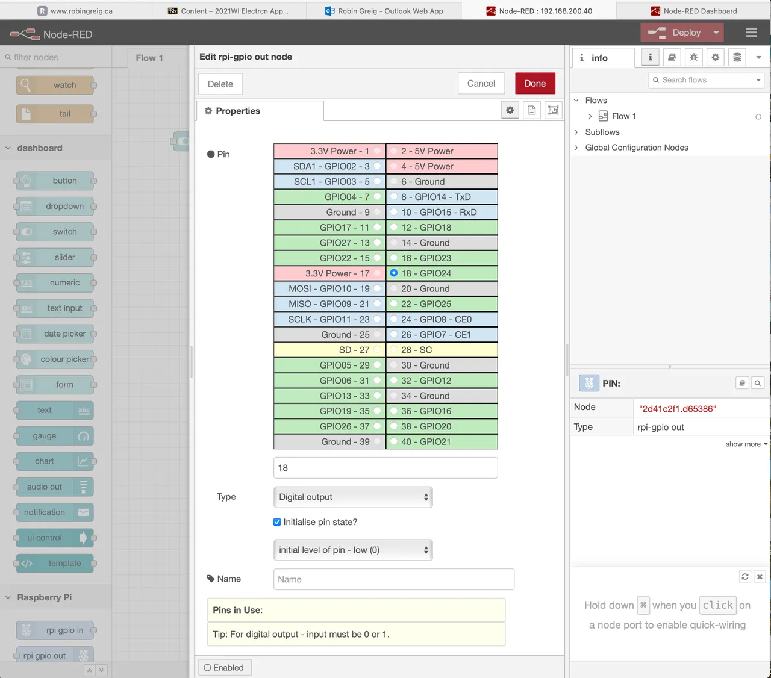Switch to the www.robingreig.ca browser tab
Screen dimensions: 771x678
click(75, 11)
